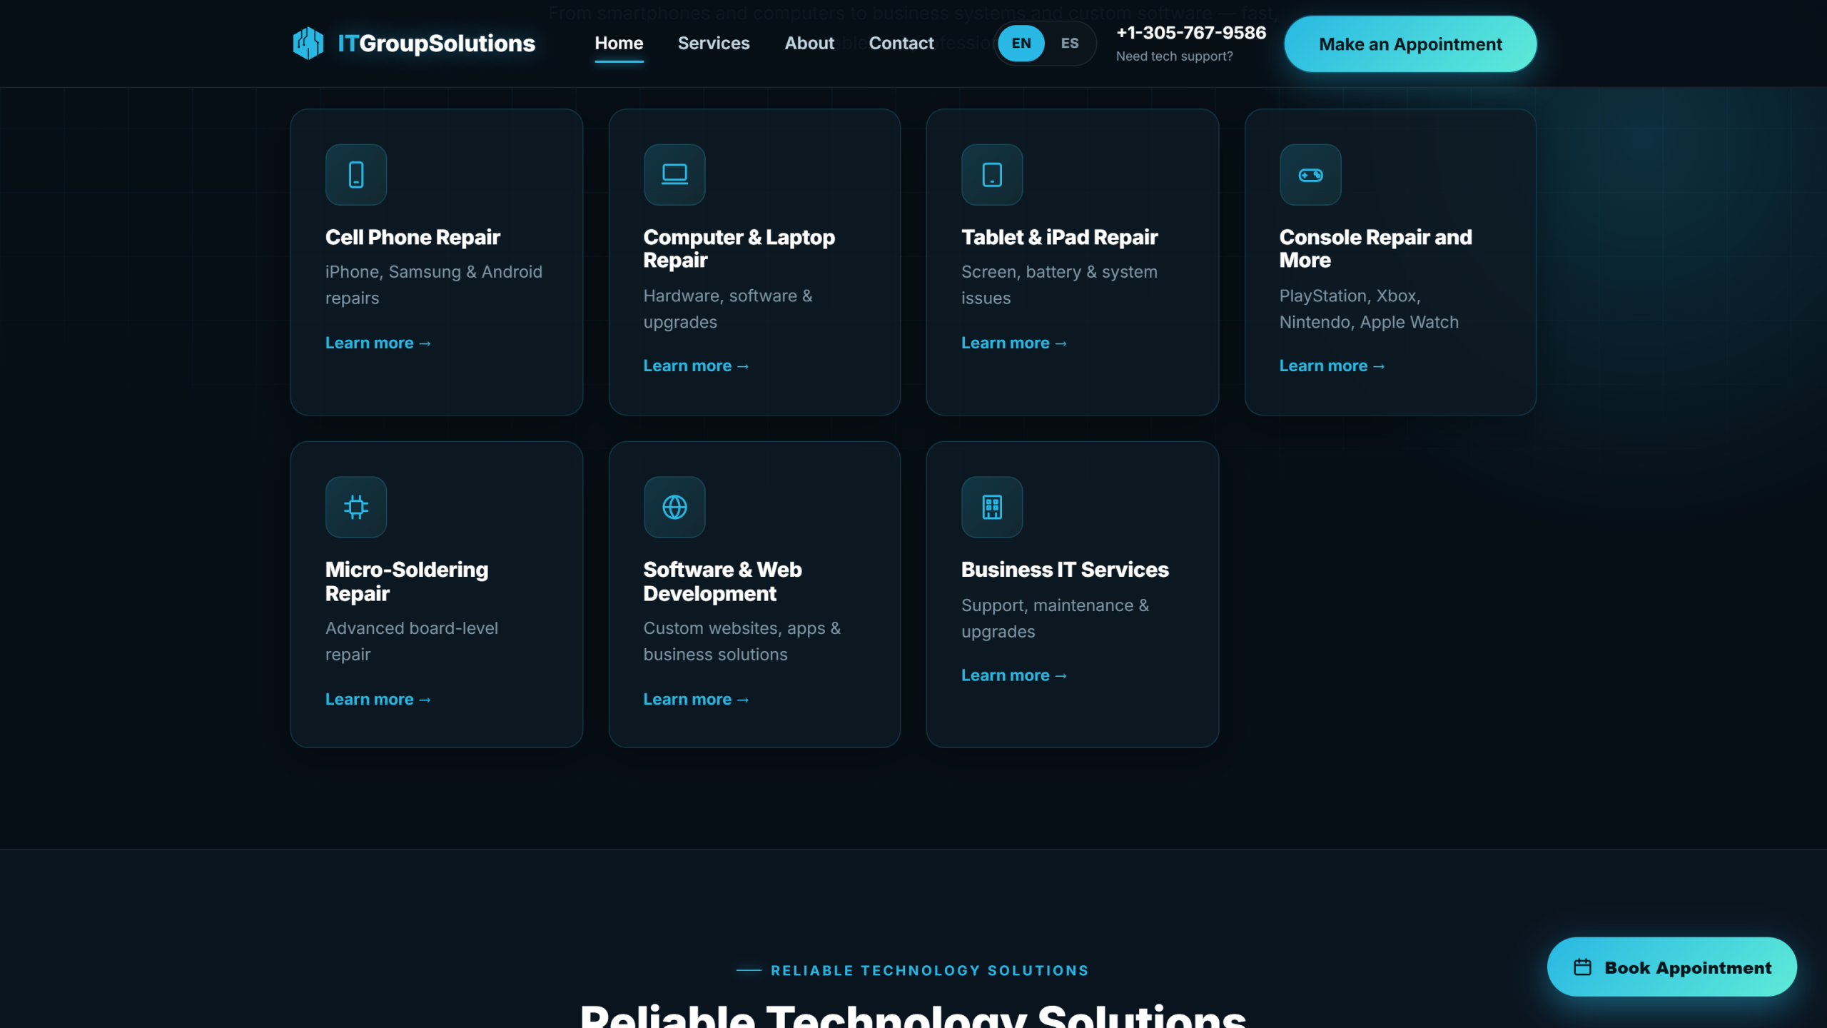The width and height of the screenshot is (1827, 1028).
Task: Switch language to ES
Action: [x=1070, y=44]
